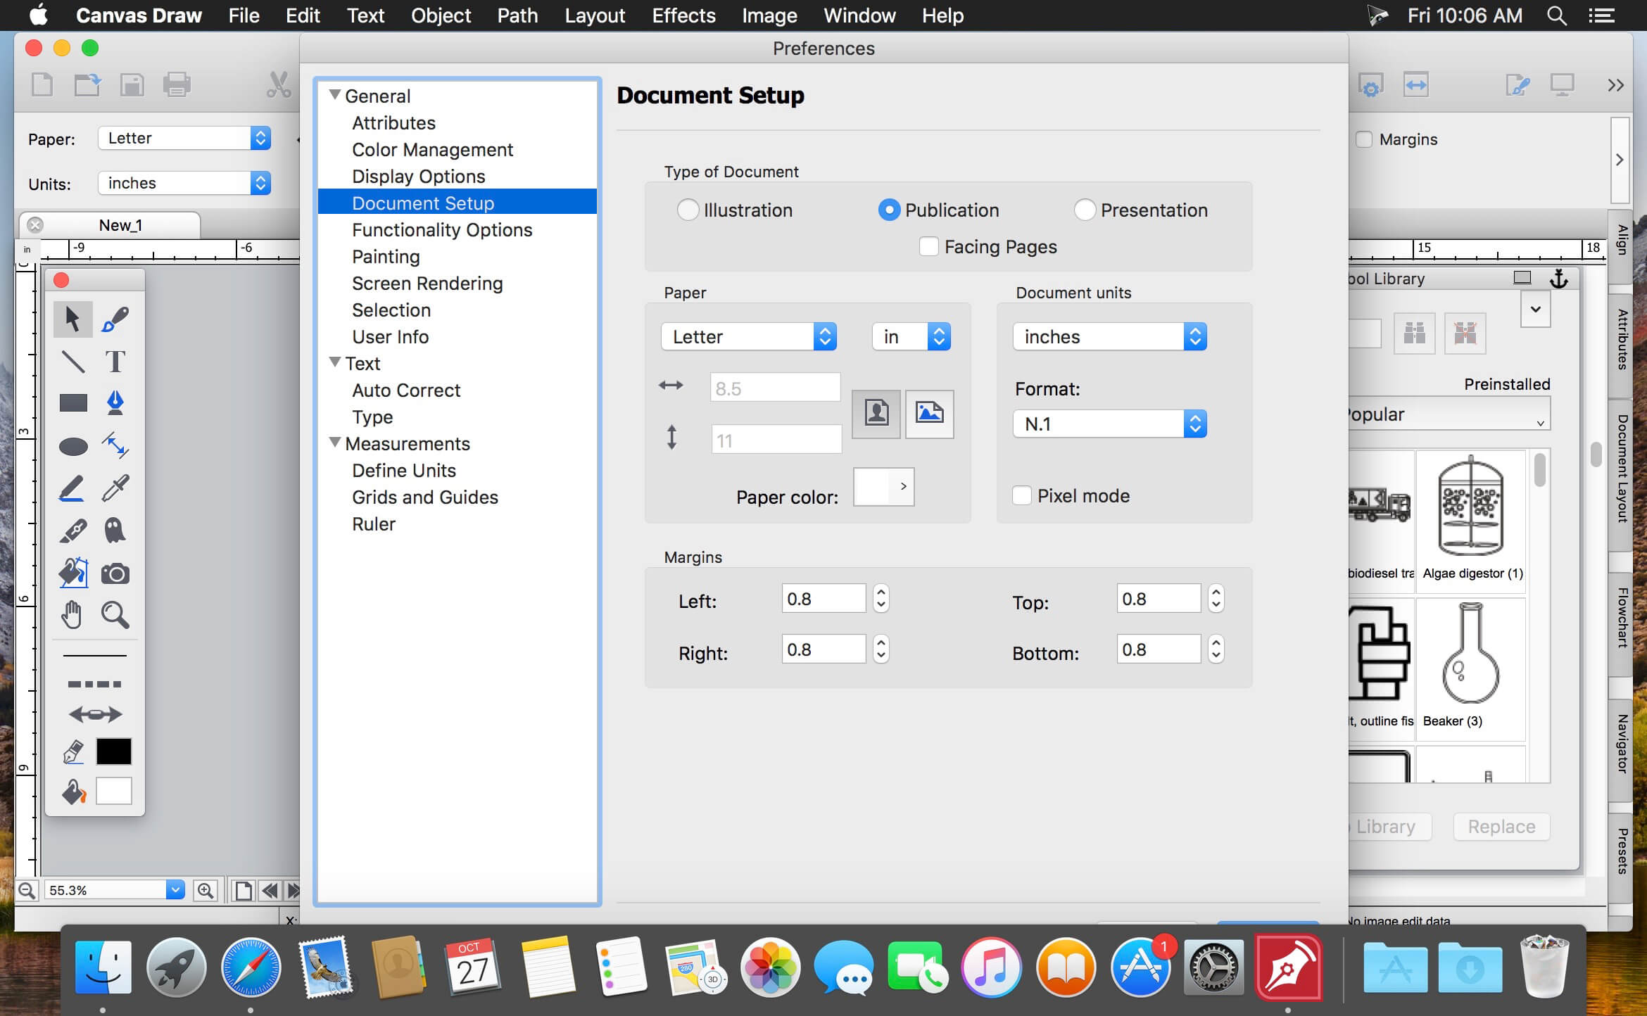
Task: Pick the Ellipse tool
Action: pos(72,445)
